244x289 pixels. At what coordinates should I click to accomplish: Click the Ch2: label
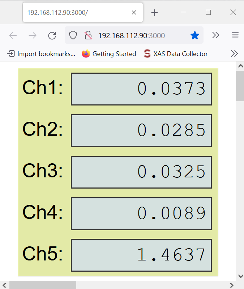coord(43,129)
